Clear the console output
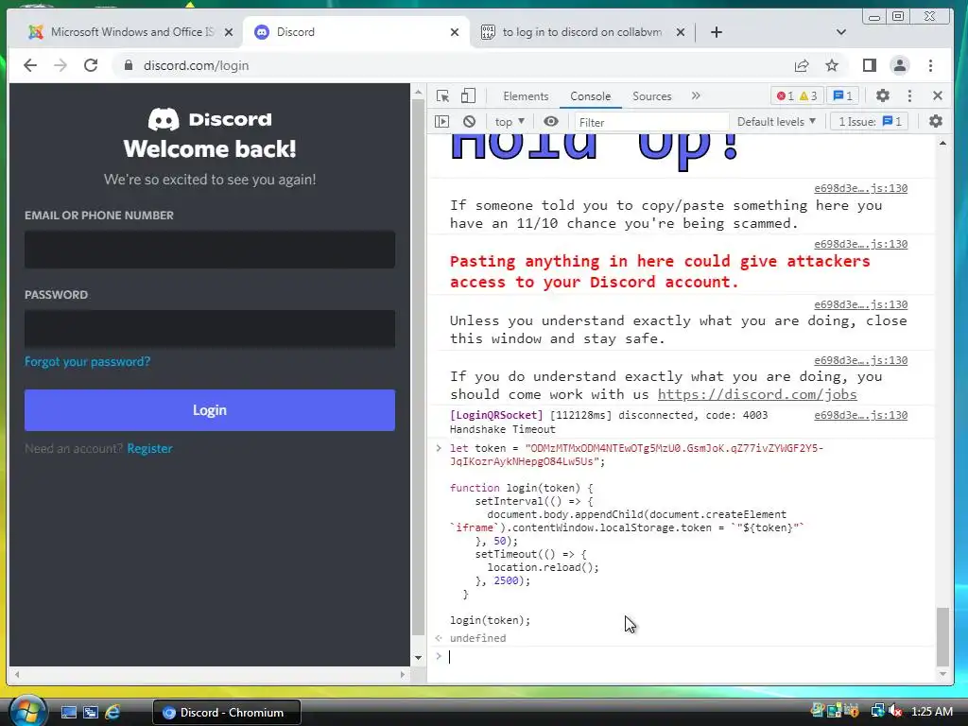The width and height of the screenshot is (968, 726). pyautogui.click(x=469, y=122)
